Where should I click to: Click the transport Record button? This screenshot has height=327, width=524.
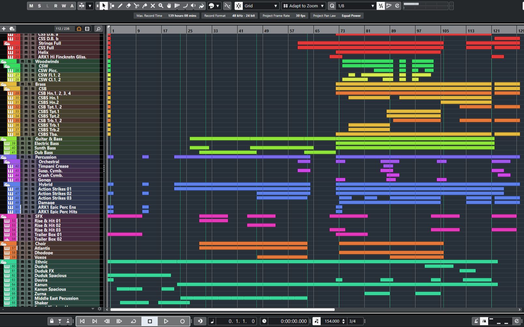point(182,321)
